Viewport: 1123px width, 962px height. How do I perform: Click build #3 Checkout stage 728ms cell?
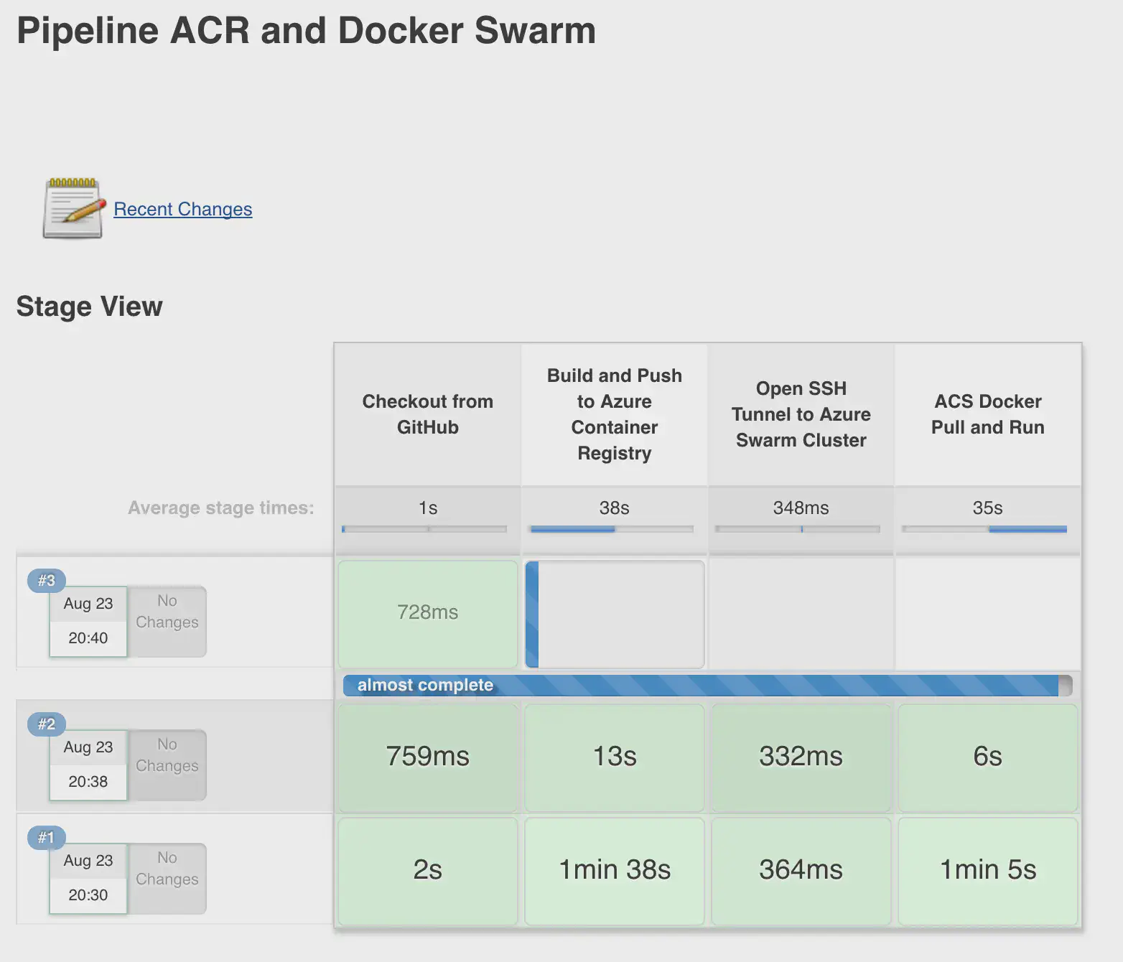pos(427,613)
